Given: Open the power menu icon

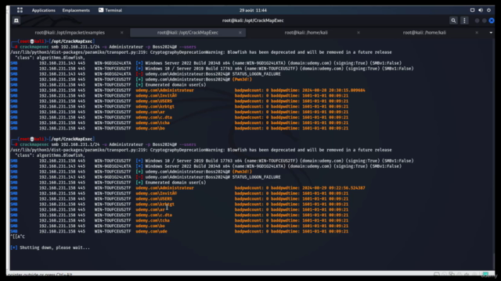Looking at the screenshot, I should click(488, 10).
